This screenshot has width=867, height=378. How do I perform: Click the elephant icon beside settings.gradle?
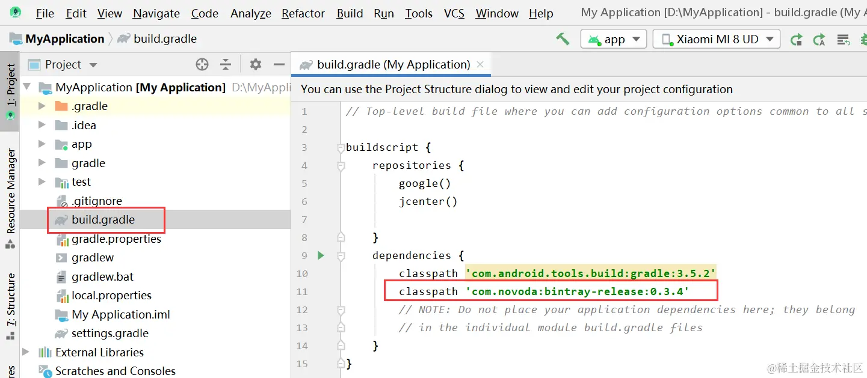61,333
